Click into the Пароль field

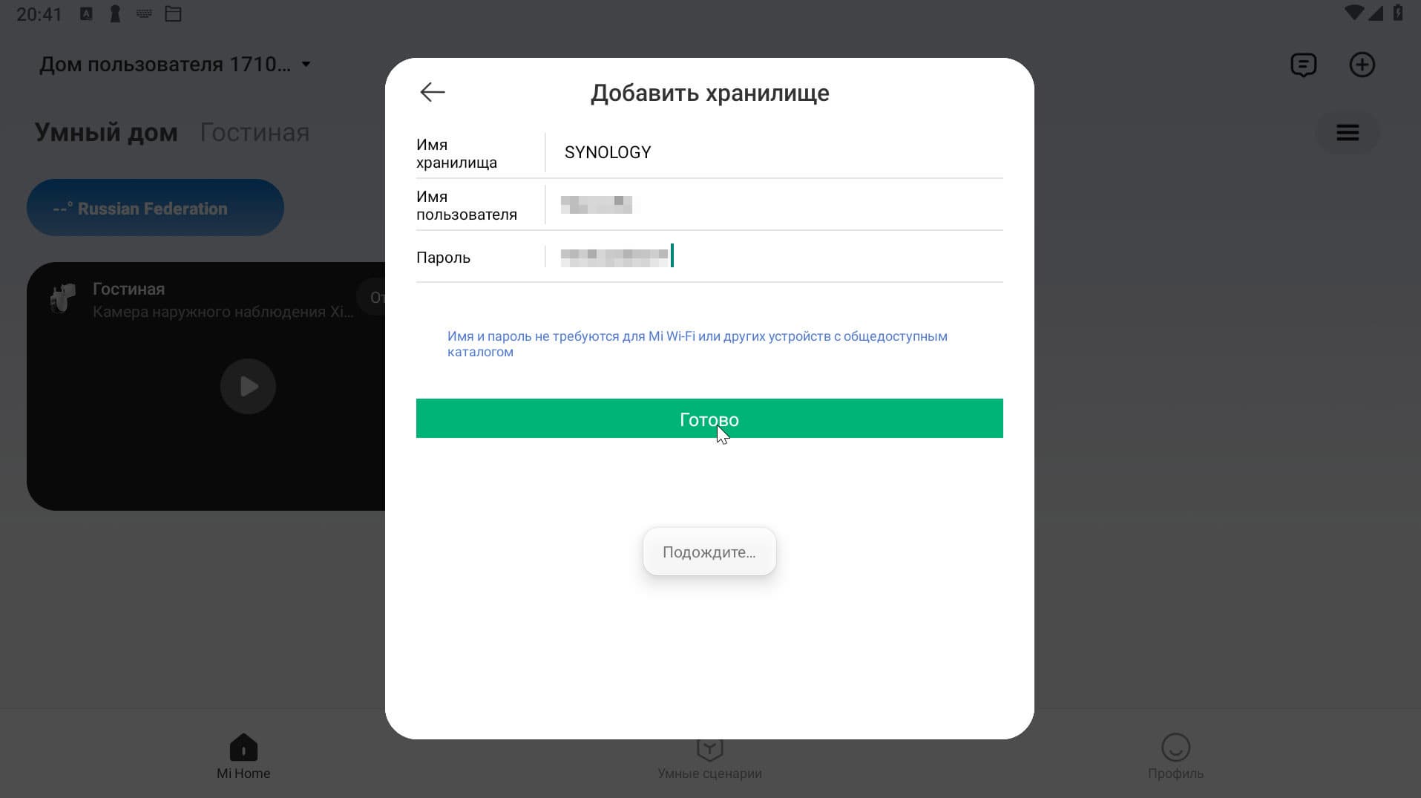point(775,256)
